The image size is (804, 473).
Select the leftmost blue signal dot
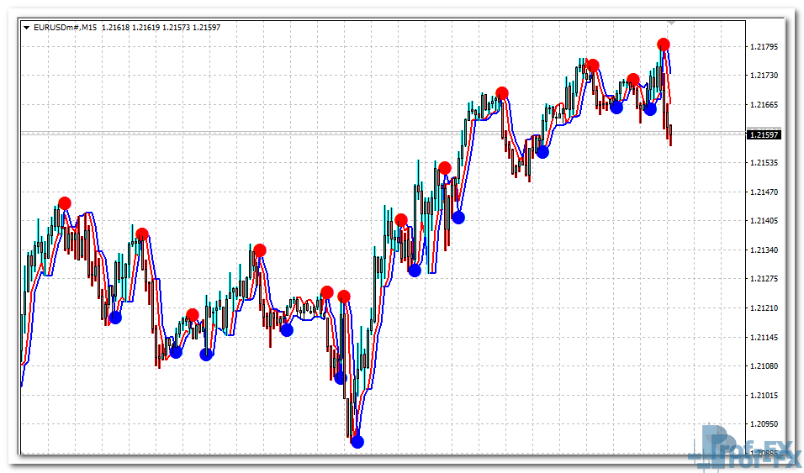[115, 318]
